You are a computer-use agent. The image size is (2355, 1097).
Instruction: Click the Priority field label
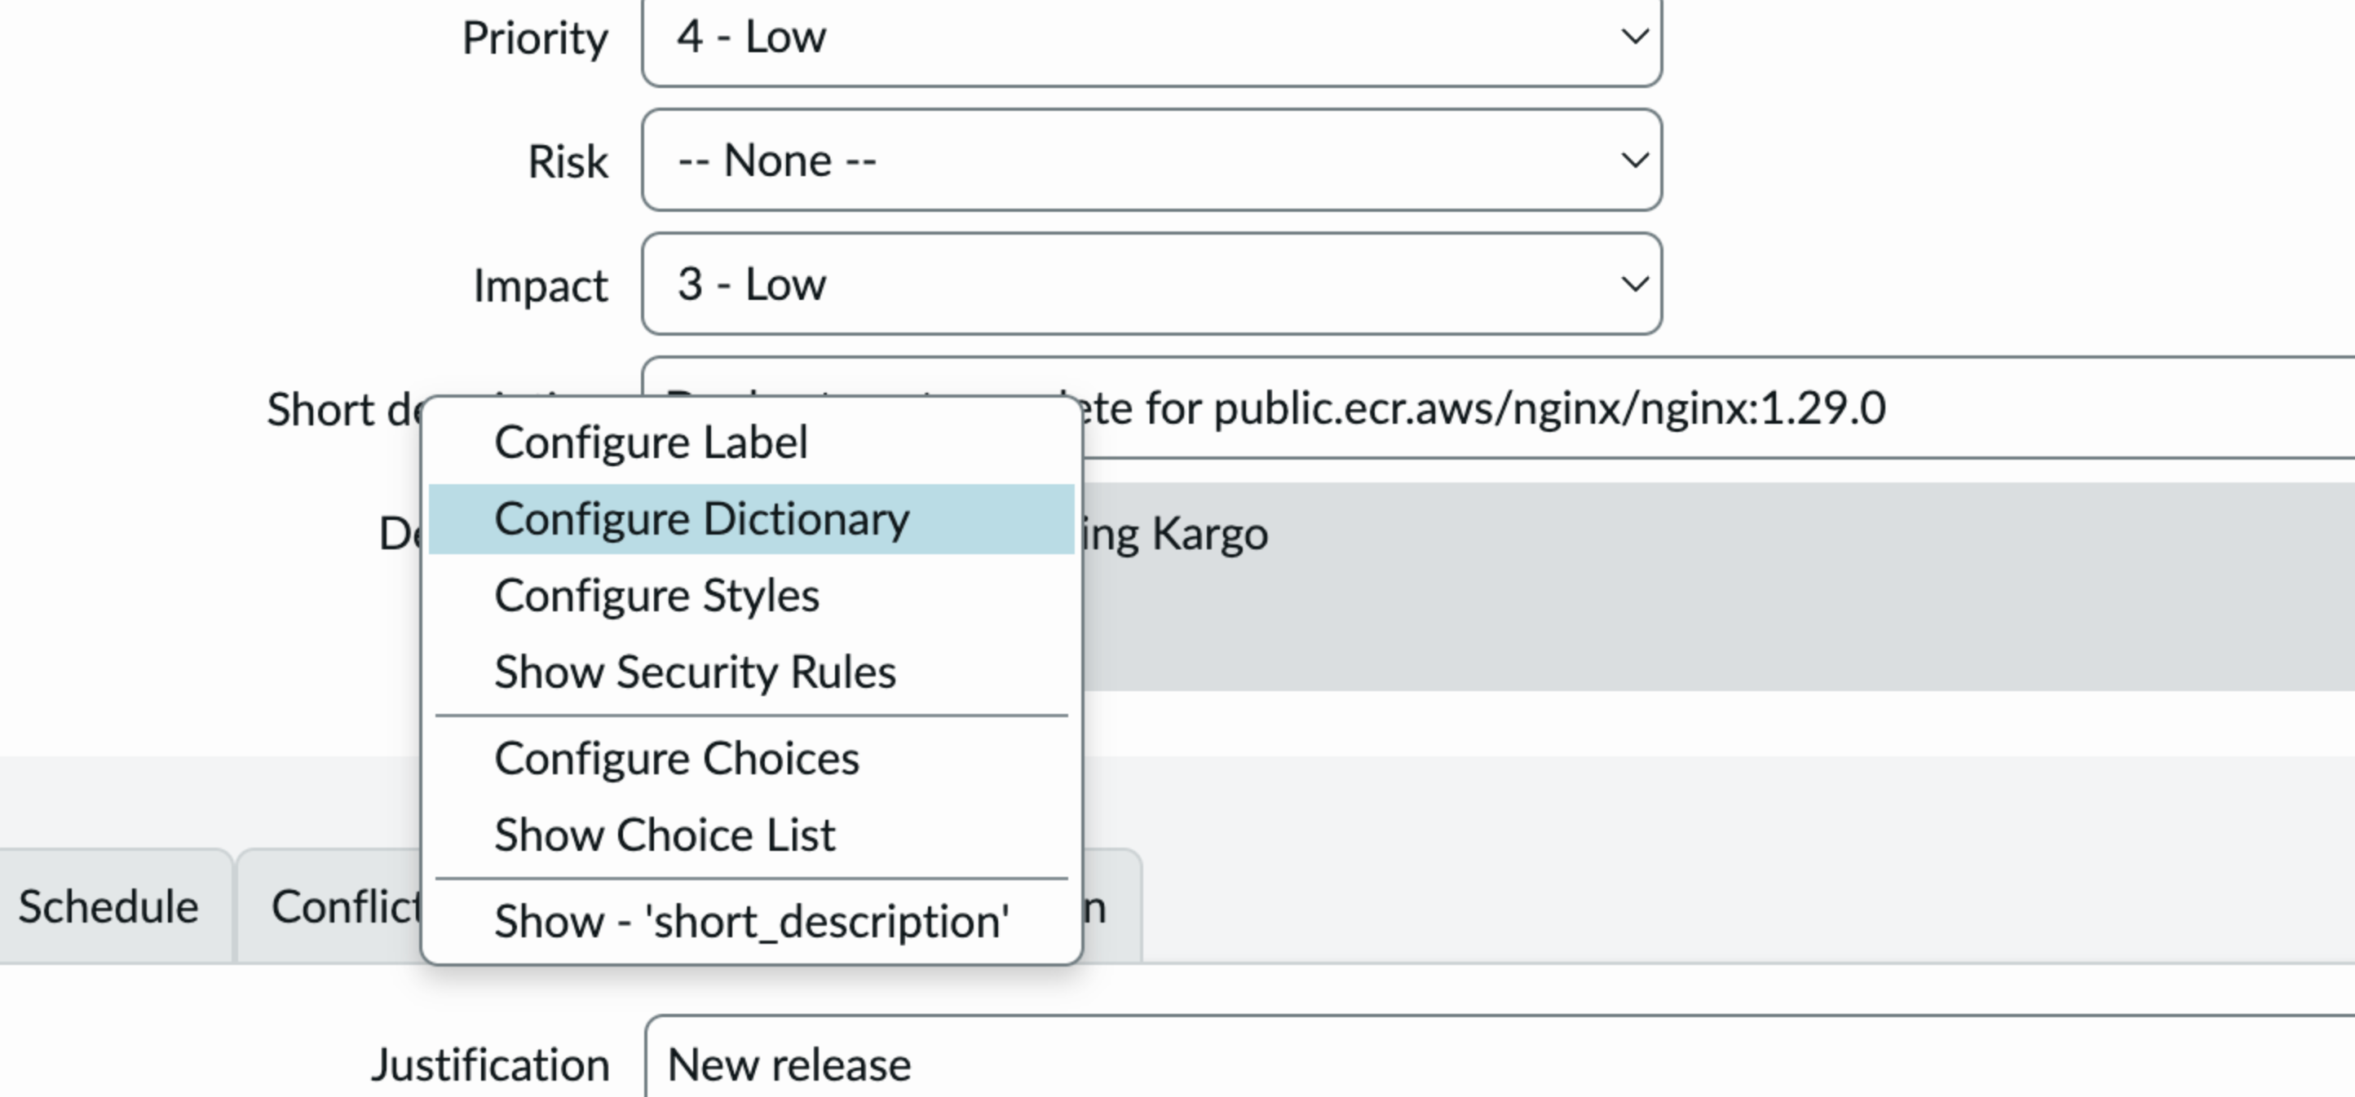point(535,39)
